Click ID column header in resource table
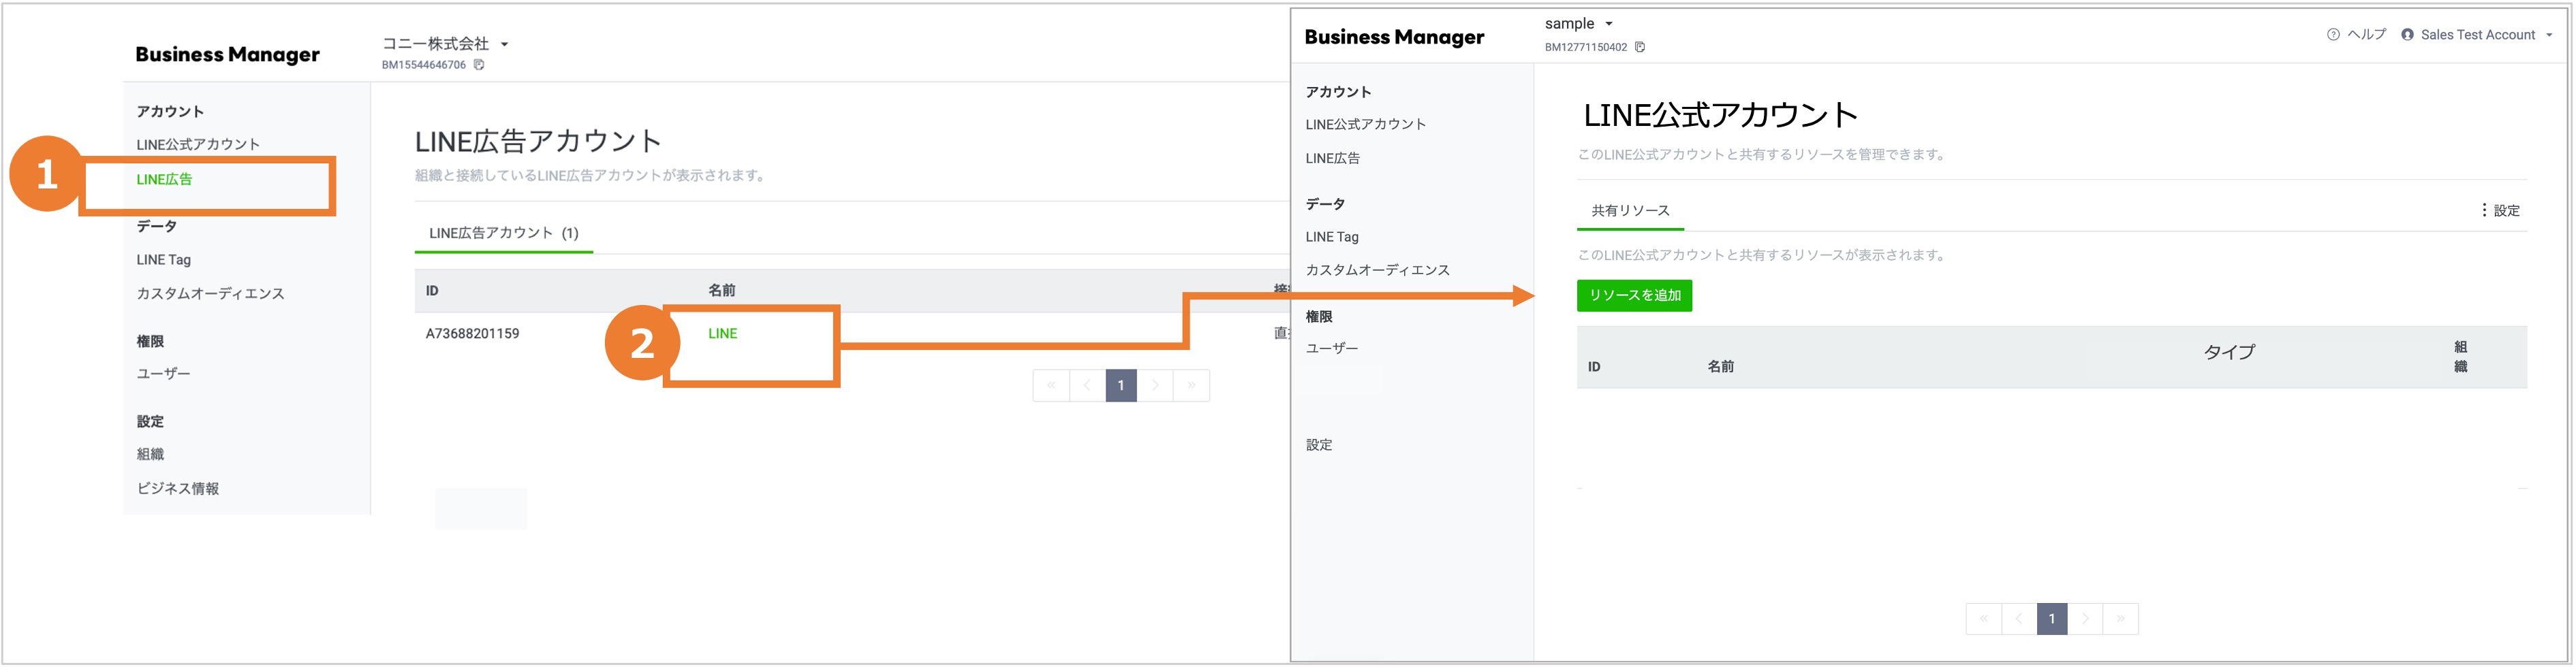2576x667 pixels. tap(1594, 366)
